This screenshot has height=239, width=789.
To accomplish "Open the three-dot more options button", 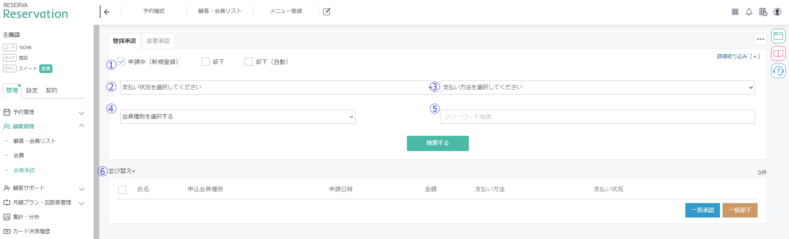I will click(x=760, y=39).
